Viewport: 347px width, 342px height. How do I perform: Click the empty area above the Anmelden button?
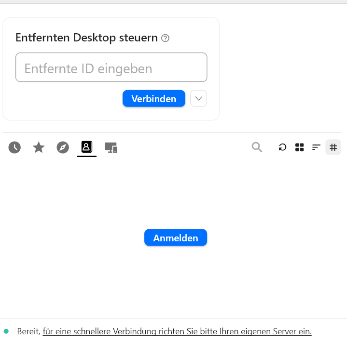(176, 193)
